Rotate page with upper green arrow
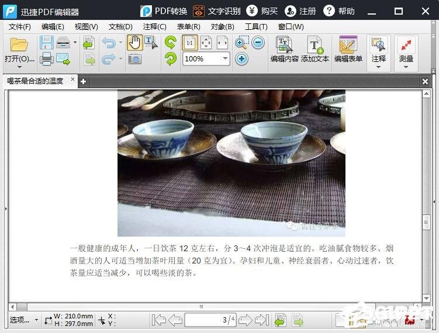Image resolution: width=439 pixels, height=333 pixels. (x=171, y=43)
